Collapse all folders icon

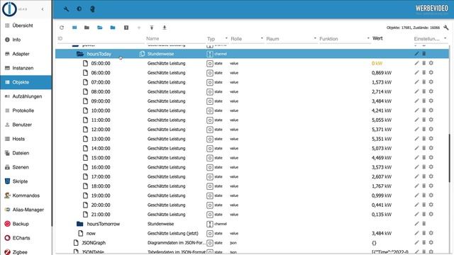tap(87, 28)
